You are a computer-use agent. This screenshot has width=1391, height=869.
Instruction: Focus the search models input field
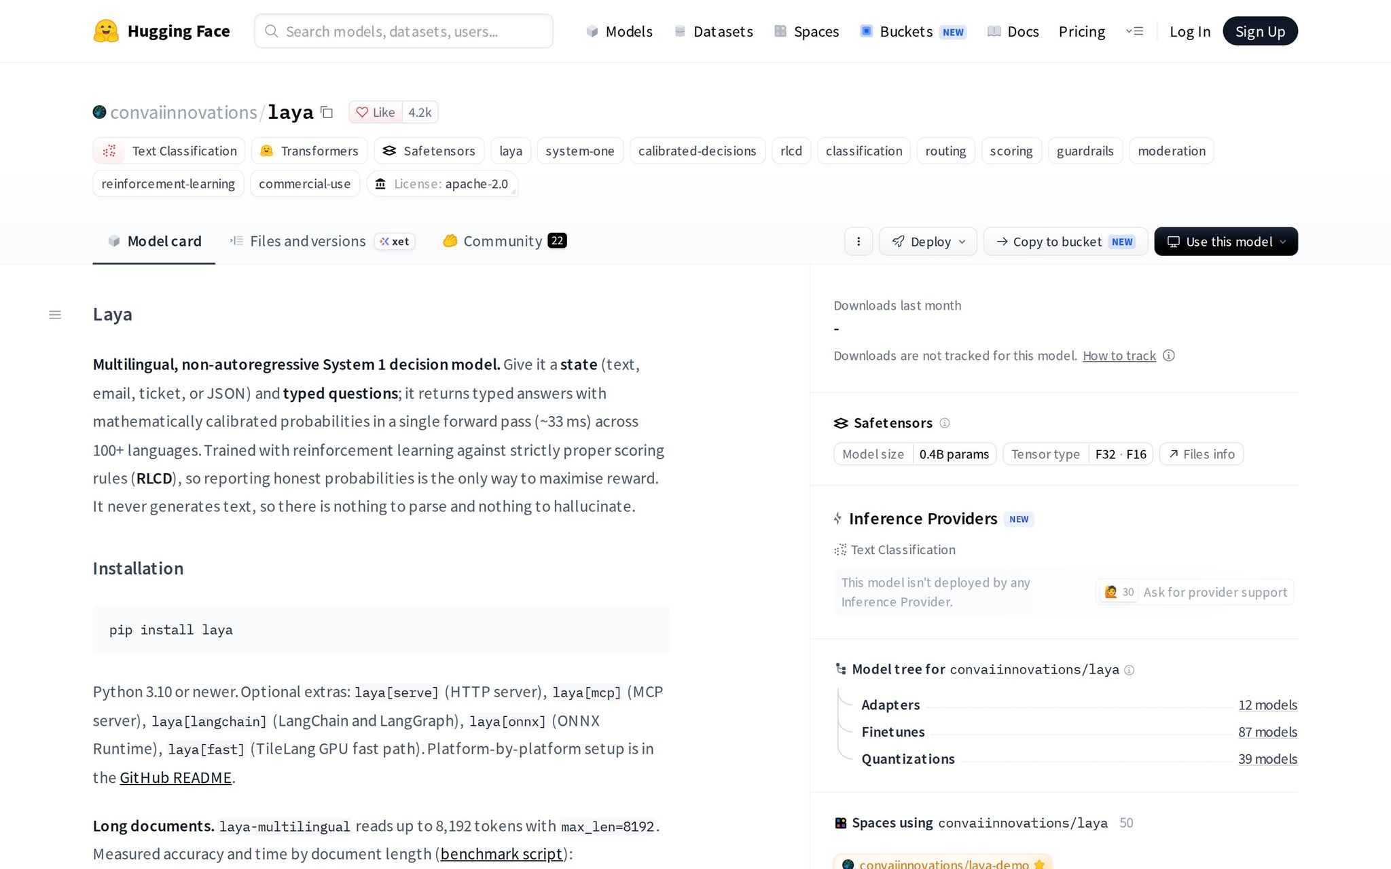click(x=403, y=31)
